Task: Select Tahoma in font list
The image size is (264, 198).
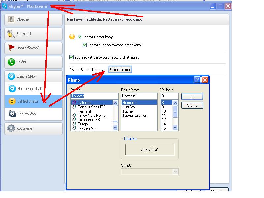Action: click(x=92, y=102)
